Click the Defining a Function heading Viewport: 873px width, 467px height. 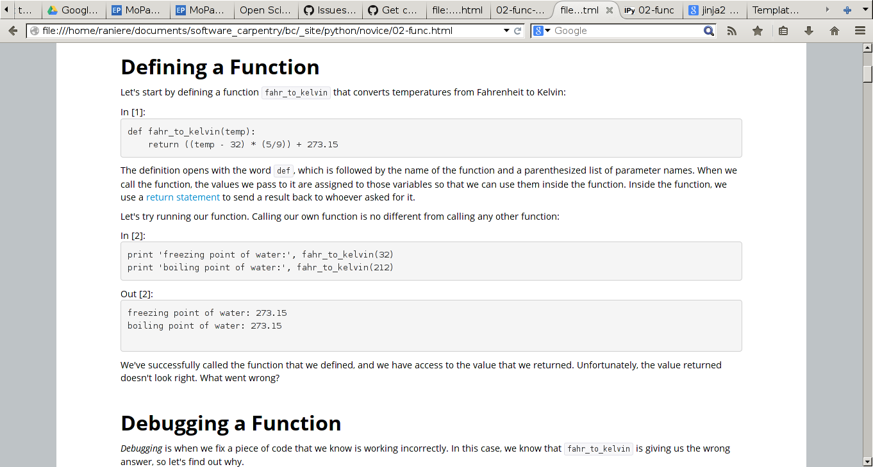220,67
